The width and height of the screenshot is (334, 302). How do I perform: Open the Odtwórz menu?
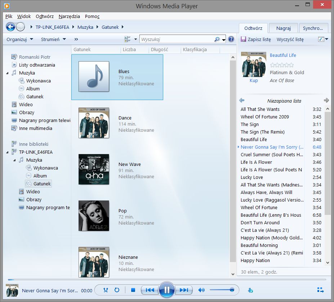tap(45, 17)
